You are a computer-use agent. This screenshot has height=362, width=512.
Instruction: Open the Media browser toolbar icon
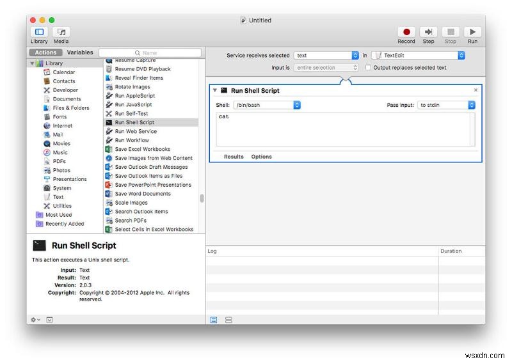click(61, 32)
